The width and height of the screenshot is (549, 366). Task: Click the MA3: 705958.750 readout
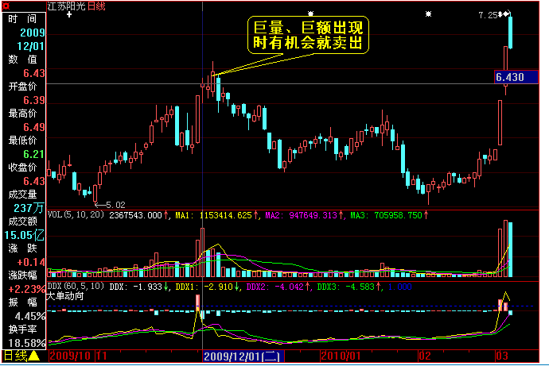tap(386, 215)
